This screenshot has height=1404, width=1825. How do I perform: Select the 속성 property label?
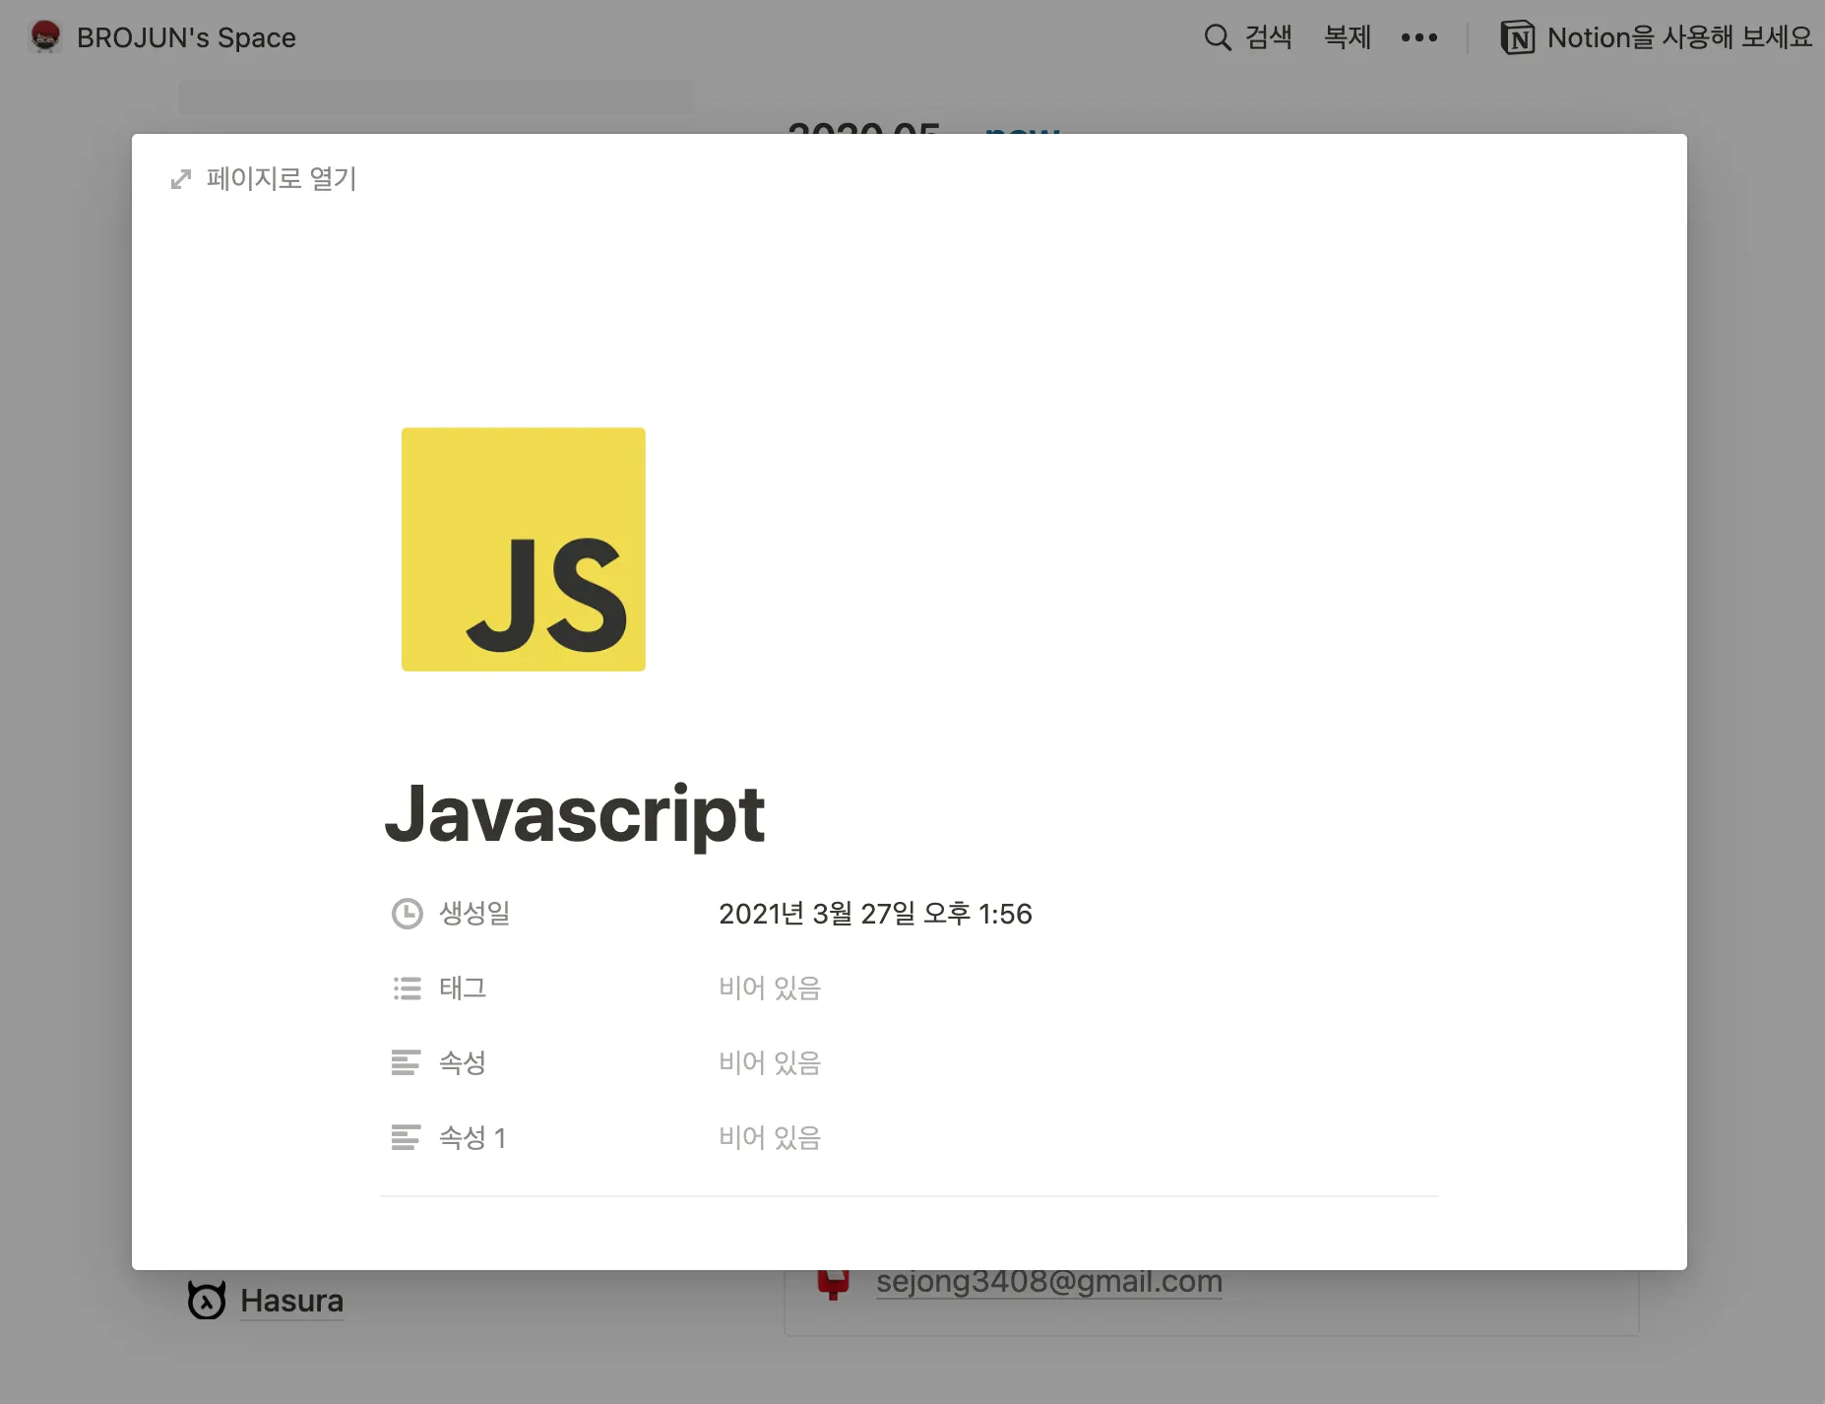click(x=463, y=1063)
